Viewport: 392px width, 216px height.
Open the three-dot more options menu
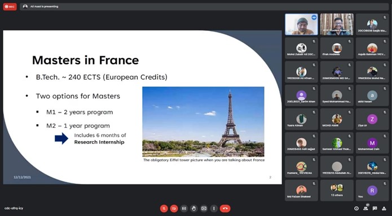(x=214, y=209)
